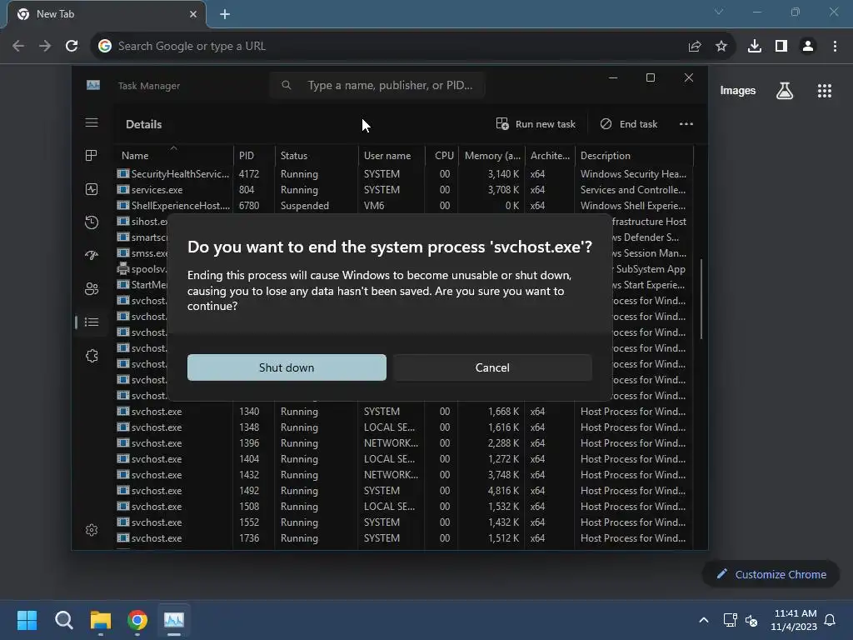This screenshot has width=853, height=640.
Task: Select svchost.exe with PID 1404
Action: click(x=404, y=459)
